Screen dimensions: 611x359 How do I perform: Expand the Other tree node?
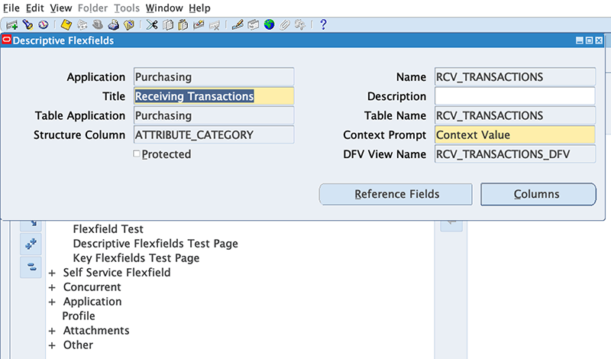click(52, 345)
